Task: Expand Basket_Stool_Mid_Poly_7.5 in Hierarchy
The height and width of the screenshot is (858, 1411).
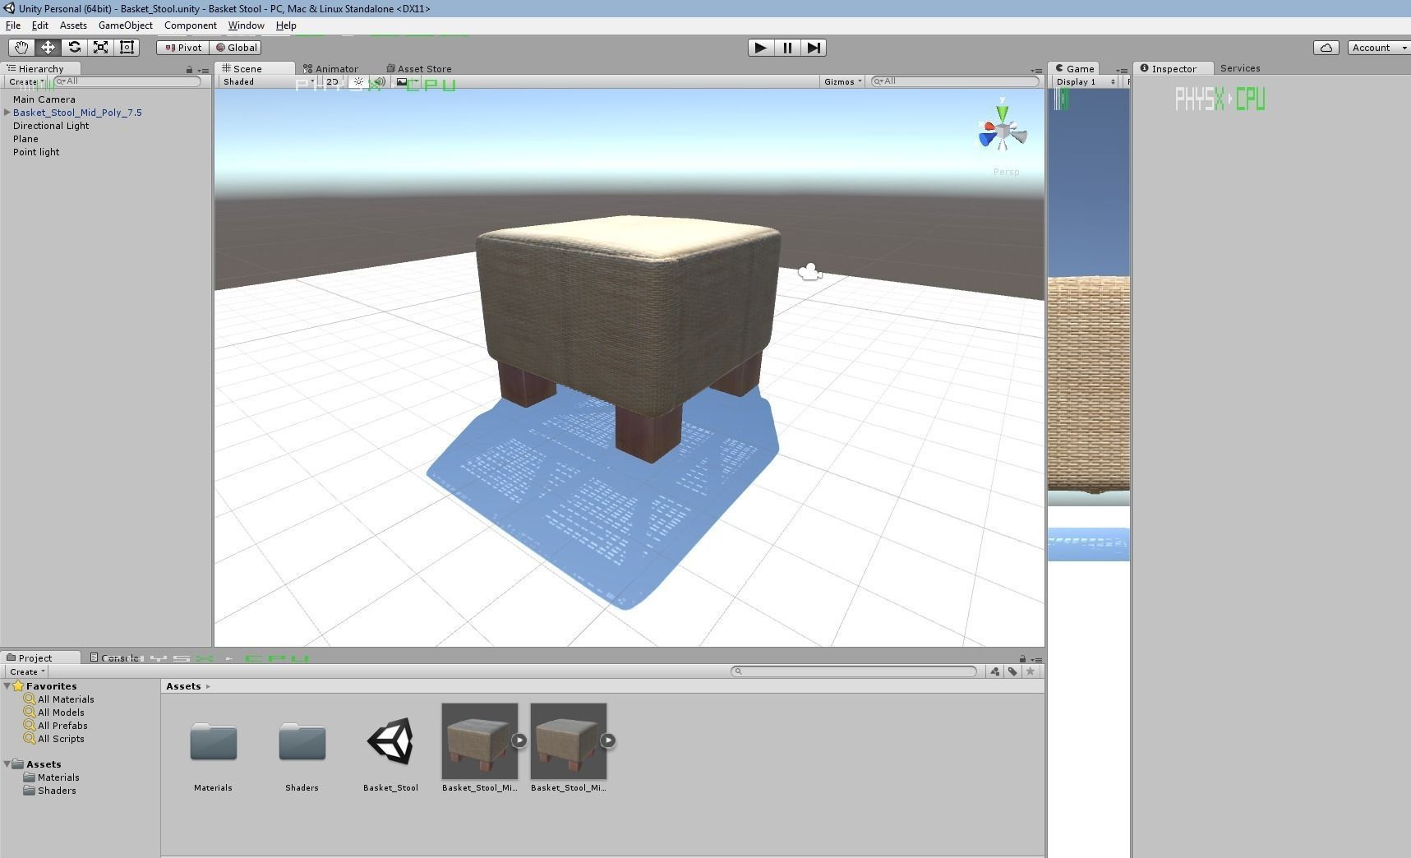Action: 7,113
